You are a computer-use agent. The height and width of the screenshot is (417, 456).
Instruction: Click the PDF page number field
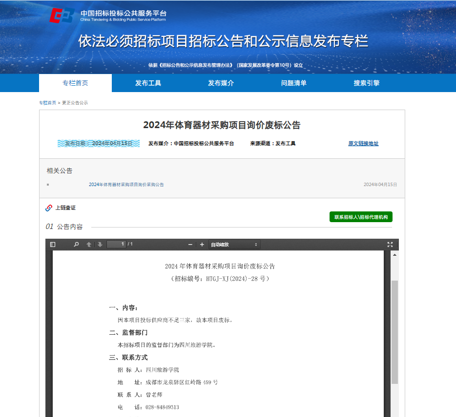[x=116, y=245]
